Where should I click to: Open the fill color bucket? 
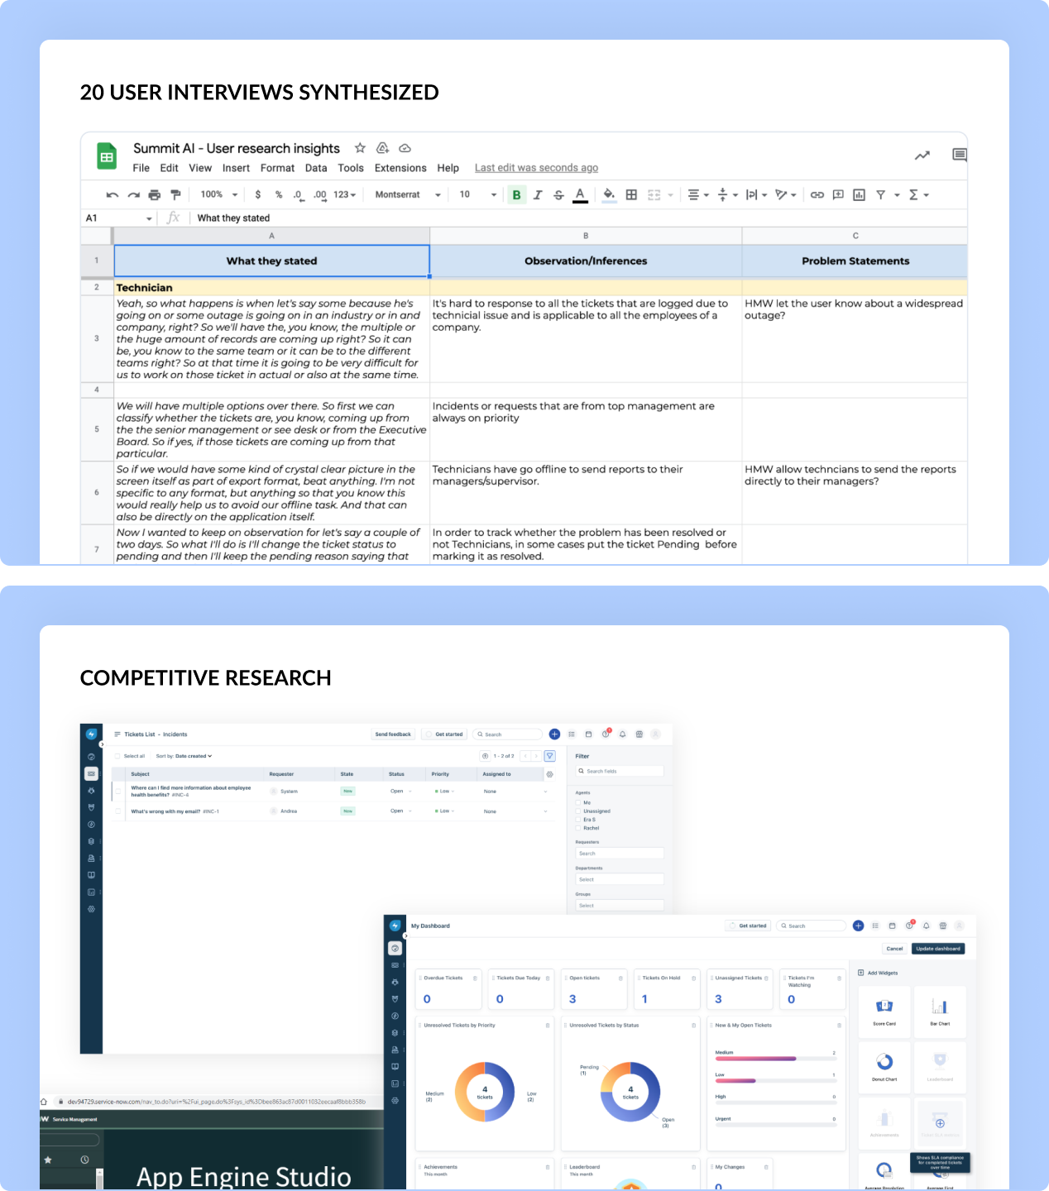609,195
